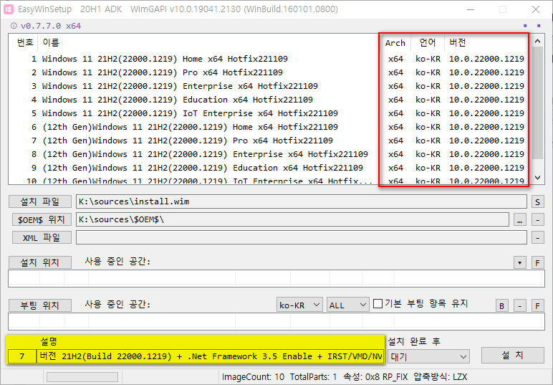Select row 6 (12th Gen) Home x64
Image resolution: width=553 pixels, height=385 pixels.
pyautogui.click(x=270, y=127)
